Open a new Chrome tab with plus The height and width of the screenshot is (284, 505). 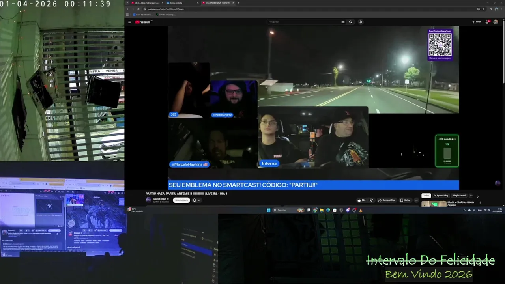point(238,3)
